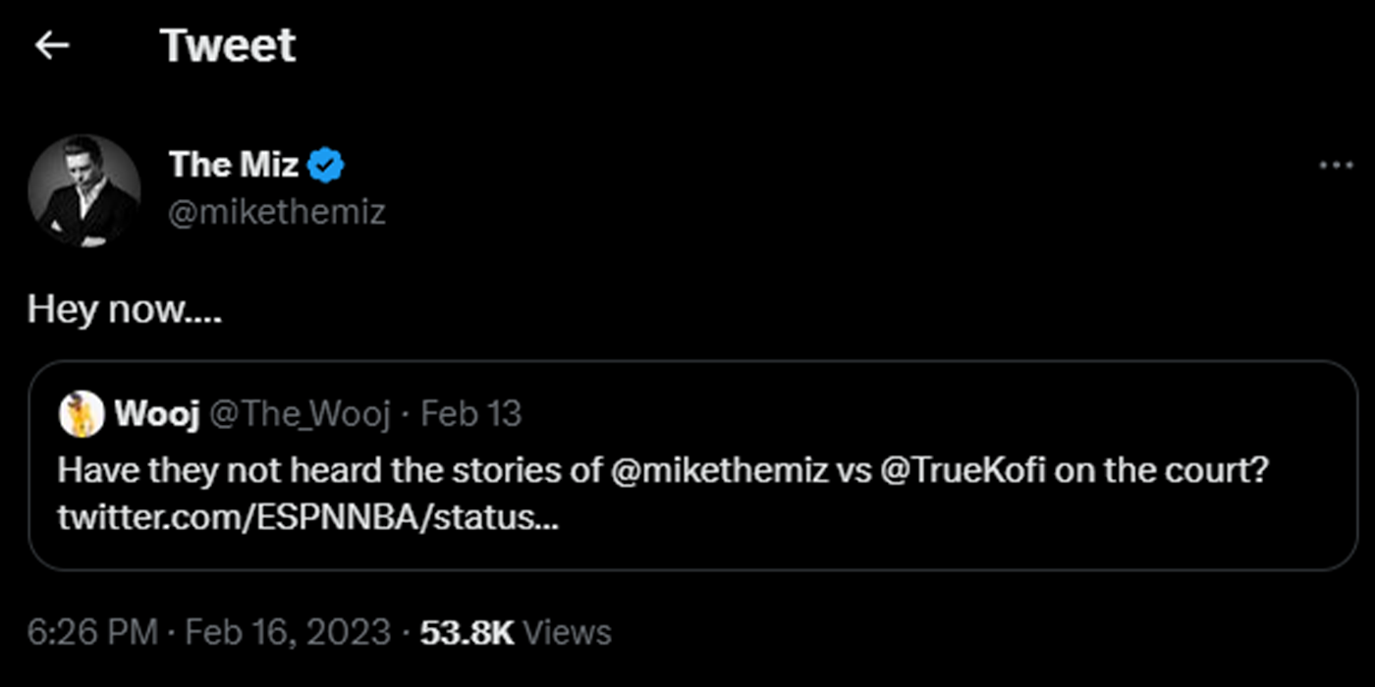Go back using the left arrow

[51, 45]
